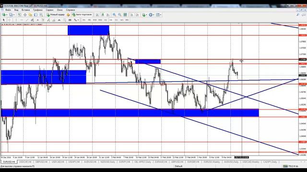This screenshot has height=172, width=307.
Task: Expand the Templates dropdown arrow
Action: point(161,15)
